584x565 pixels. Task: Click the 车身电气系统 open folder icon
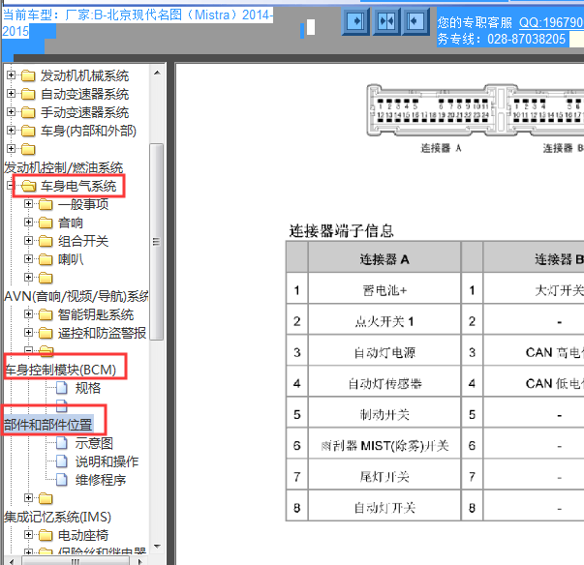click(x=29, y=186)
